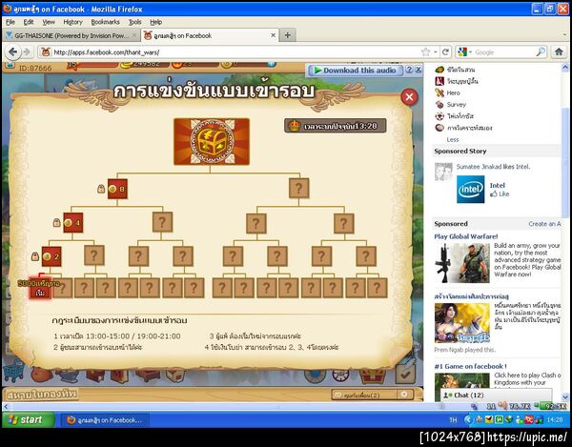Image resolution: width=572 pixels, height=447 pixels.
Task: Open the Help menu
Action: tap(156, 22)
